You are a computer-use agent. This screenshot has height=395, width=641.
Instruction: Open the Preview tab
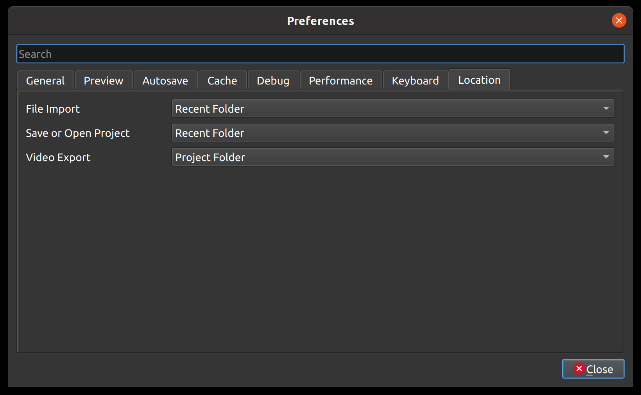104,81
